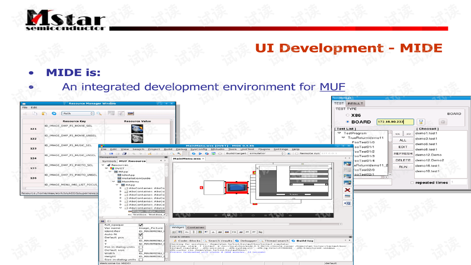
Task: Switch to the RESULT tab
Action: tap(355, 104)
